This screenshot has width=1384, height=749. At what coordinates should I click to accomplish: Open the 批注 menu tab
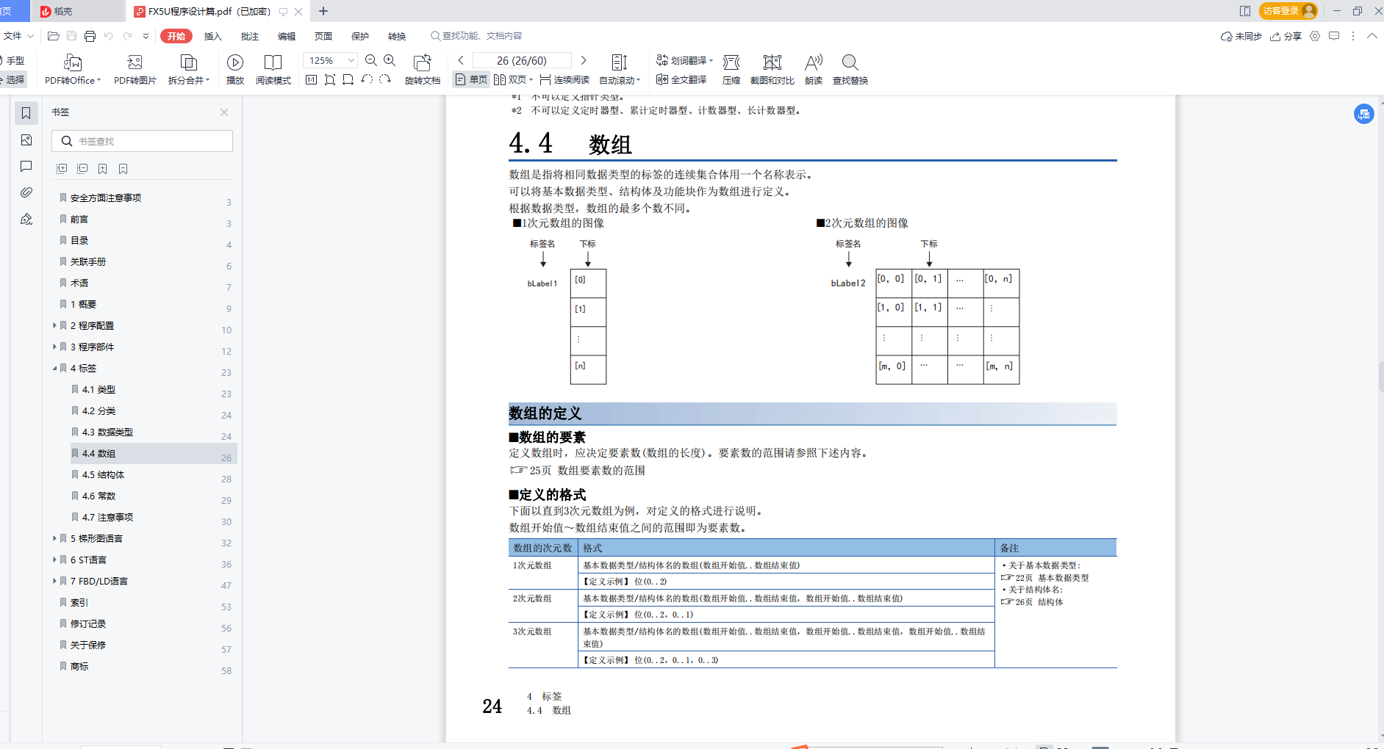250,36
